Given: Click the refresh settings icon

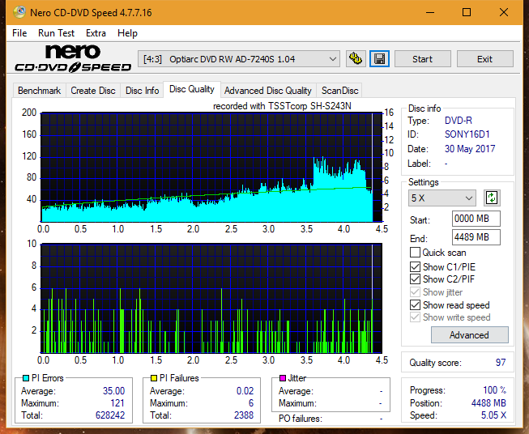Looking at the screenshot, I should coord(492,198).
